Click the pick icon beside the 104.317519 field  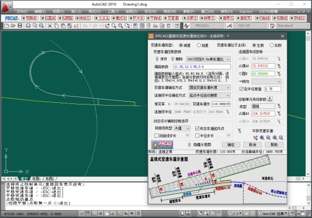click(x=279, y=114)
